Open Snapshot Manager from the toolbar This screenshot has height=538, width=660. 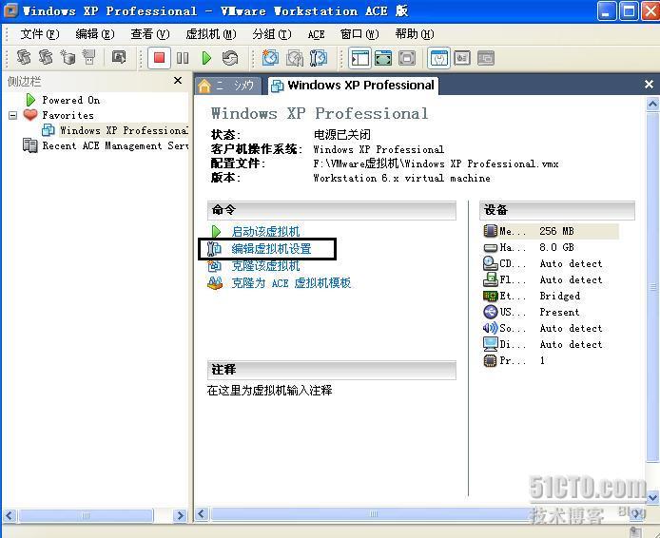(319, 58)
